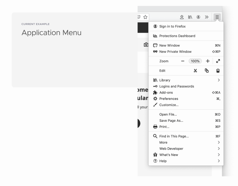This screenshot has width=238, height=186.
Task: Toggle full screen mode with arrows icon
Action: (x=218, y=61)
